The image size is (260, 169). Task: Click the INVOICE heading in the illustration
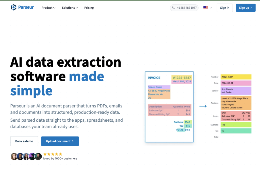click(154, 78)
